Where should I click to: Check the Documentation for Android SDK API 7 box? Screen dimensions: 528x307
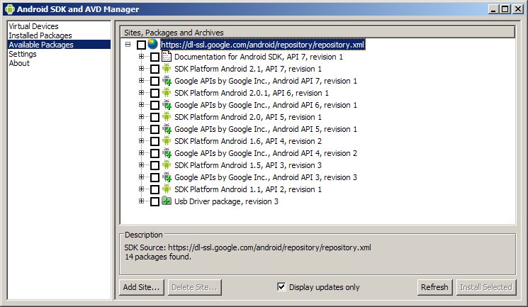pyautogui.click(x=155, y=57)
